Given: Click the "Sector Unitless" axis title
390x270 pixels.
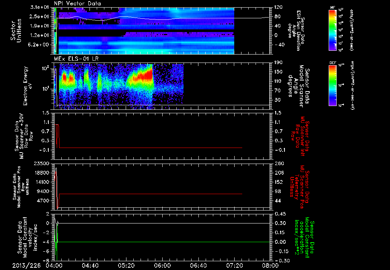Looking at the screenshot, I should [16, 31].
